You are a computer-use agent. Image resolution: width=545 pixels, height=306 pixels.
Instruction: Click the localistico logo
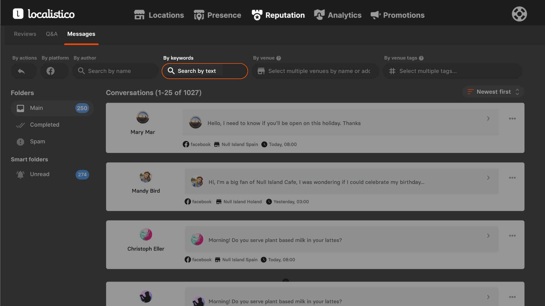(44, 14)
